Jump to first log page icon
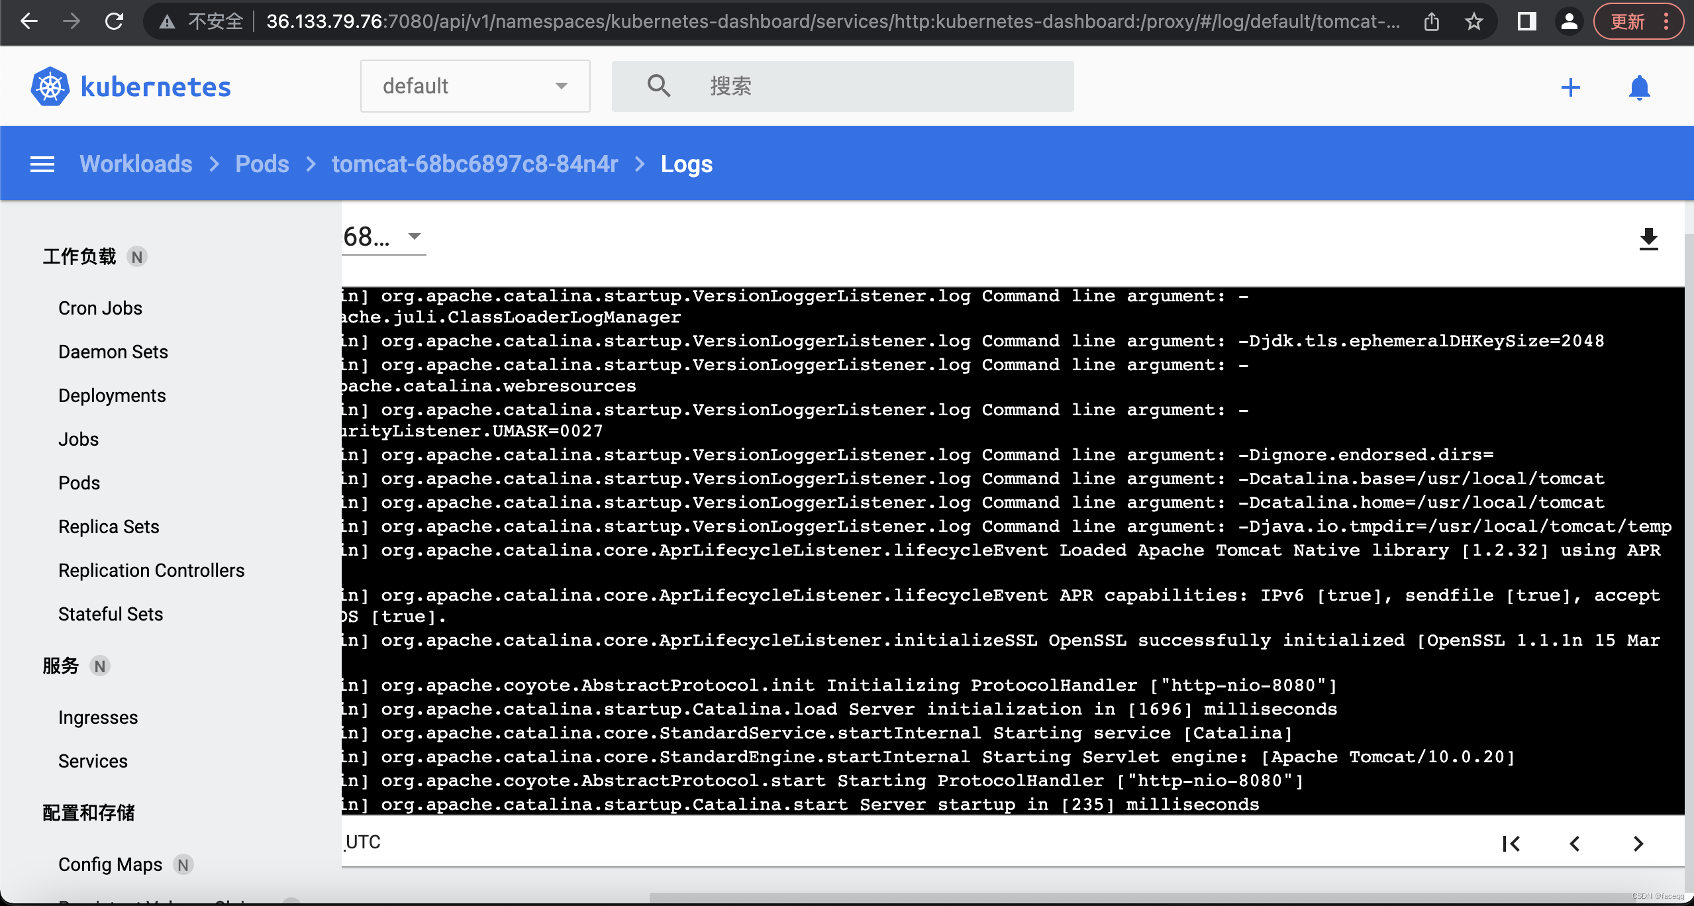 (x=1511, y=843)
